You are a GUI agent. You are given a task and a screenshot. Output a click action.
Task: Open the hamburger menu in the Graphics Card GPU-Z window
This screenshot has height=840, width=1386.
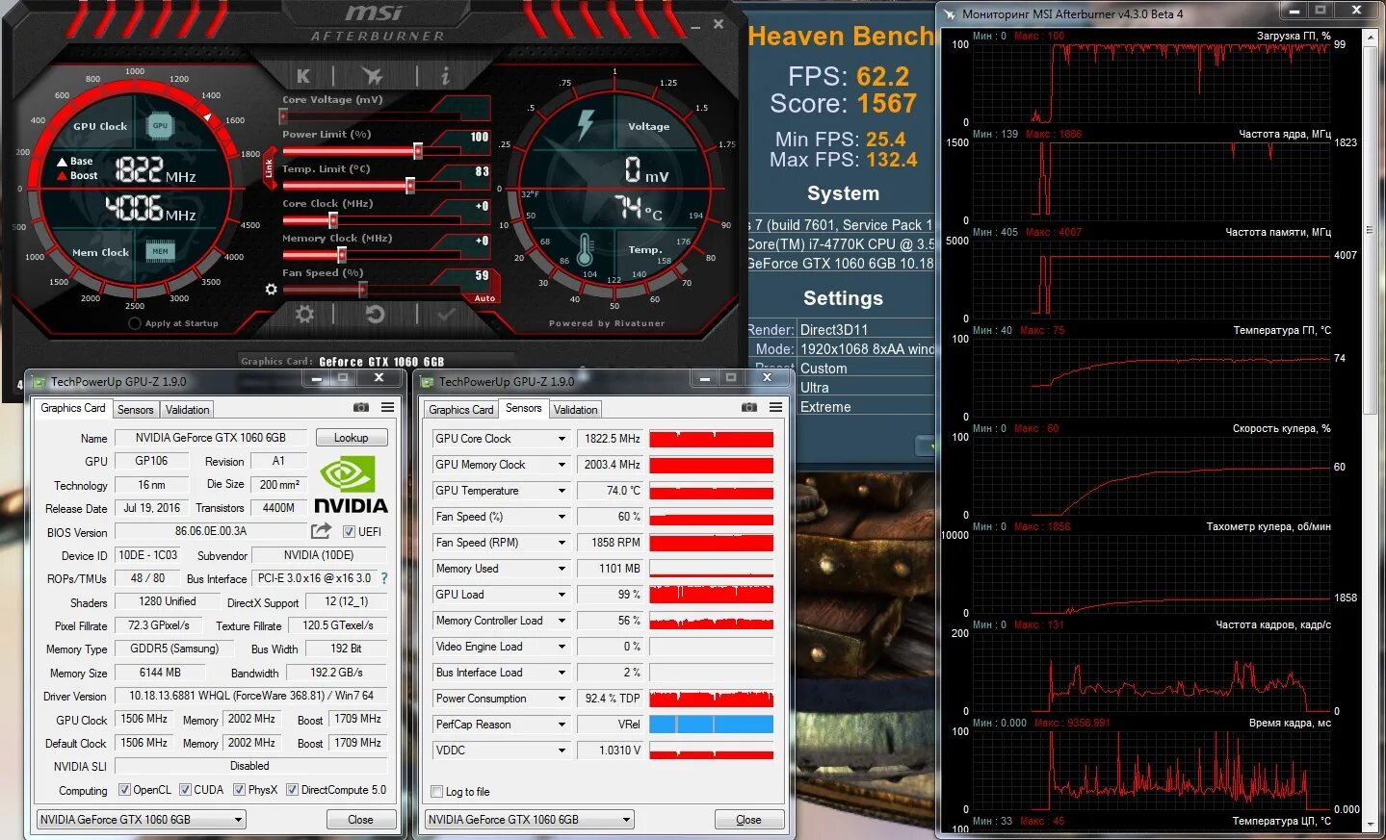(x=387, y=407)
